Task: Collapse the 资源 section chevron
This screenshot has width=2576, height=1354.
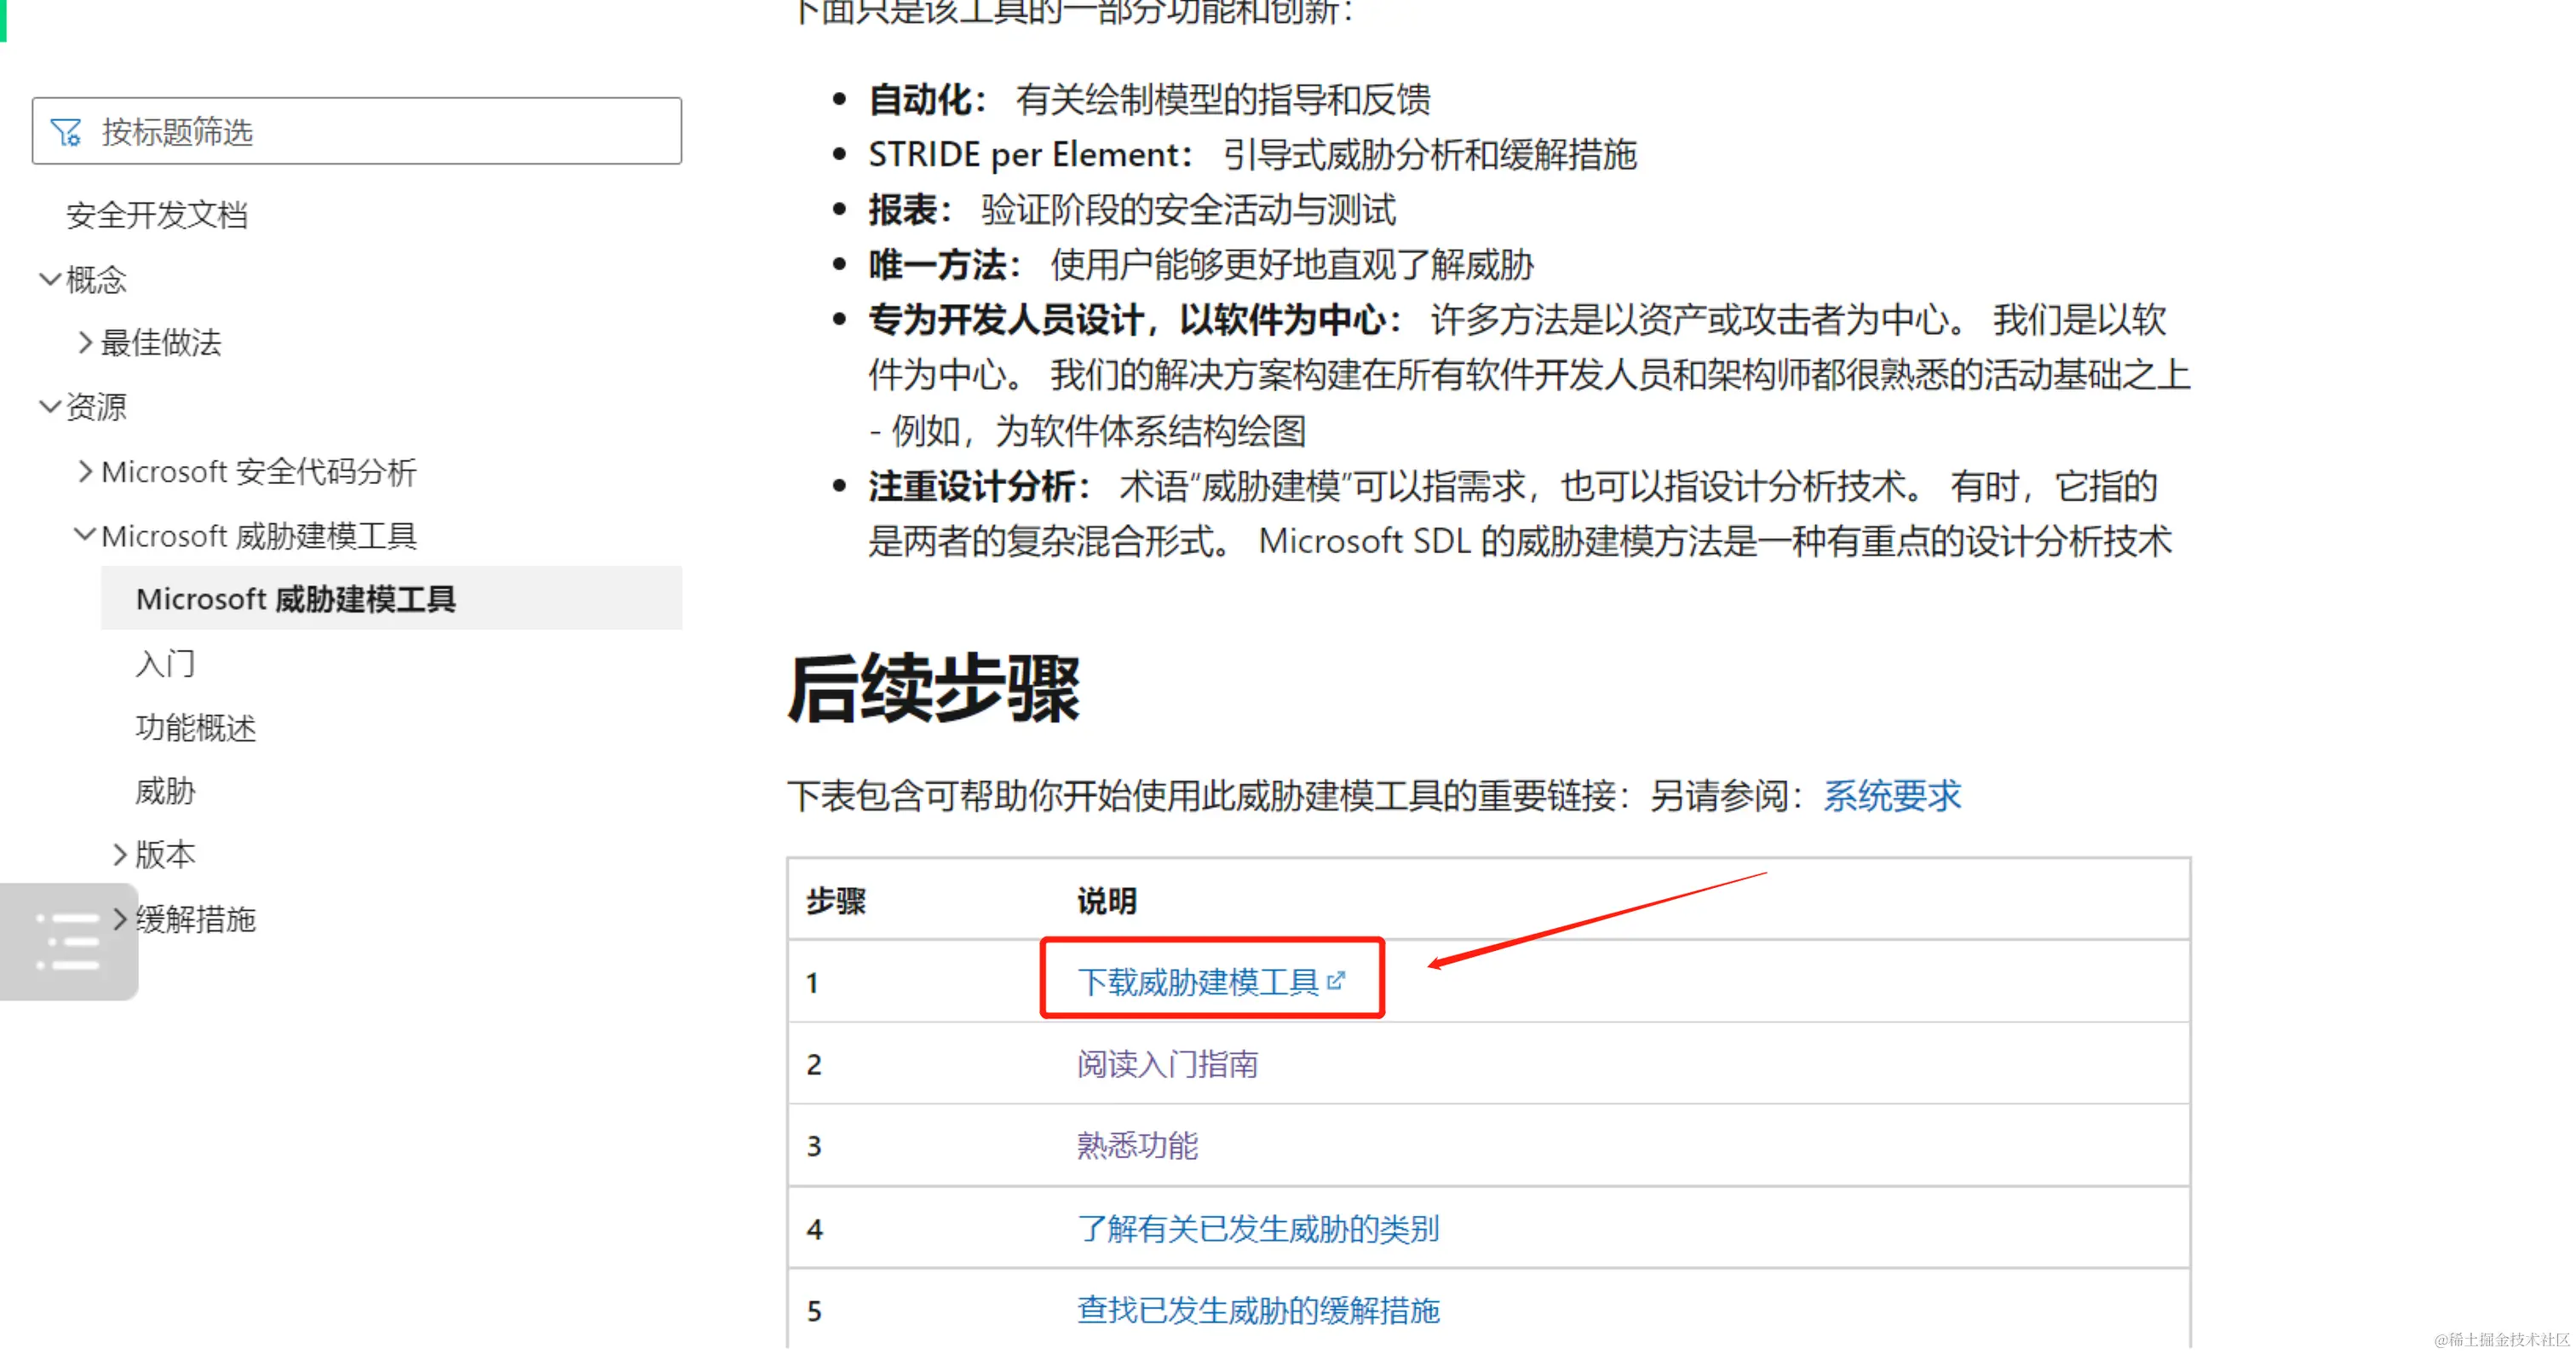Action: click(49, 407)
